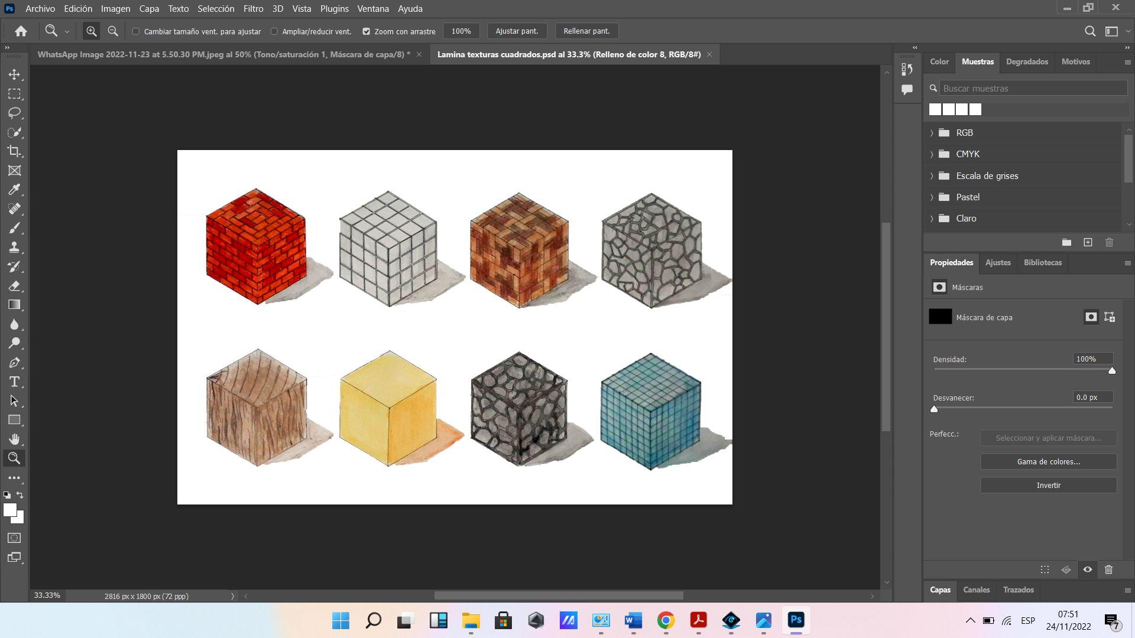Select the Horizontal Type tool
The image size is (1135, 638).
pos(14,382)
